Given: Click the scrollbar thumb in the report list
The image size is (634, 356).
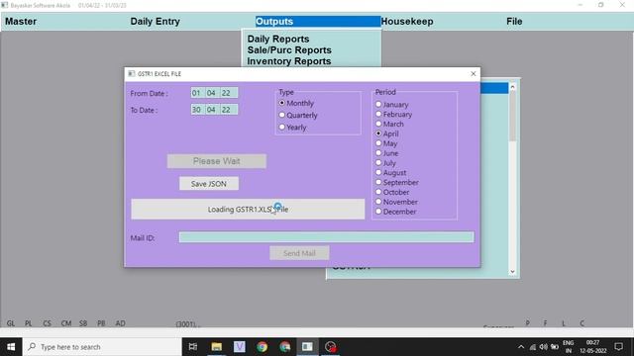Looking at the screenshot, I should pos(513,117).
